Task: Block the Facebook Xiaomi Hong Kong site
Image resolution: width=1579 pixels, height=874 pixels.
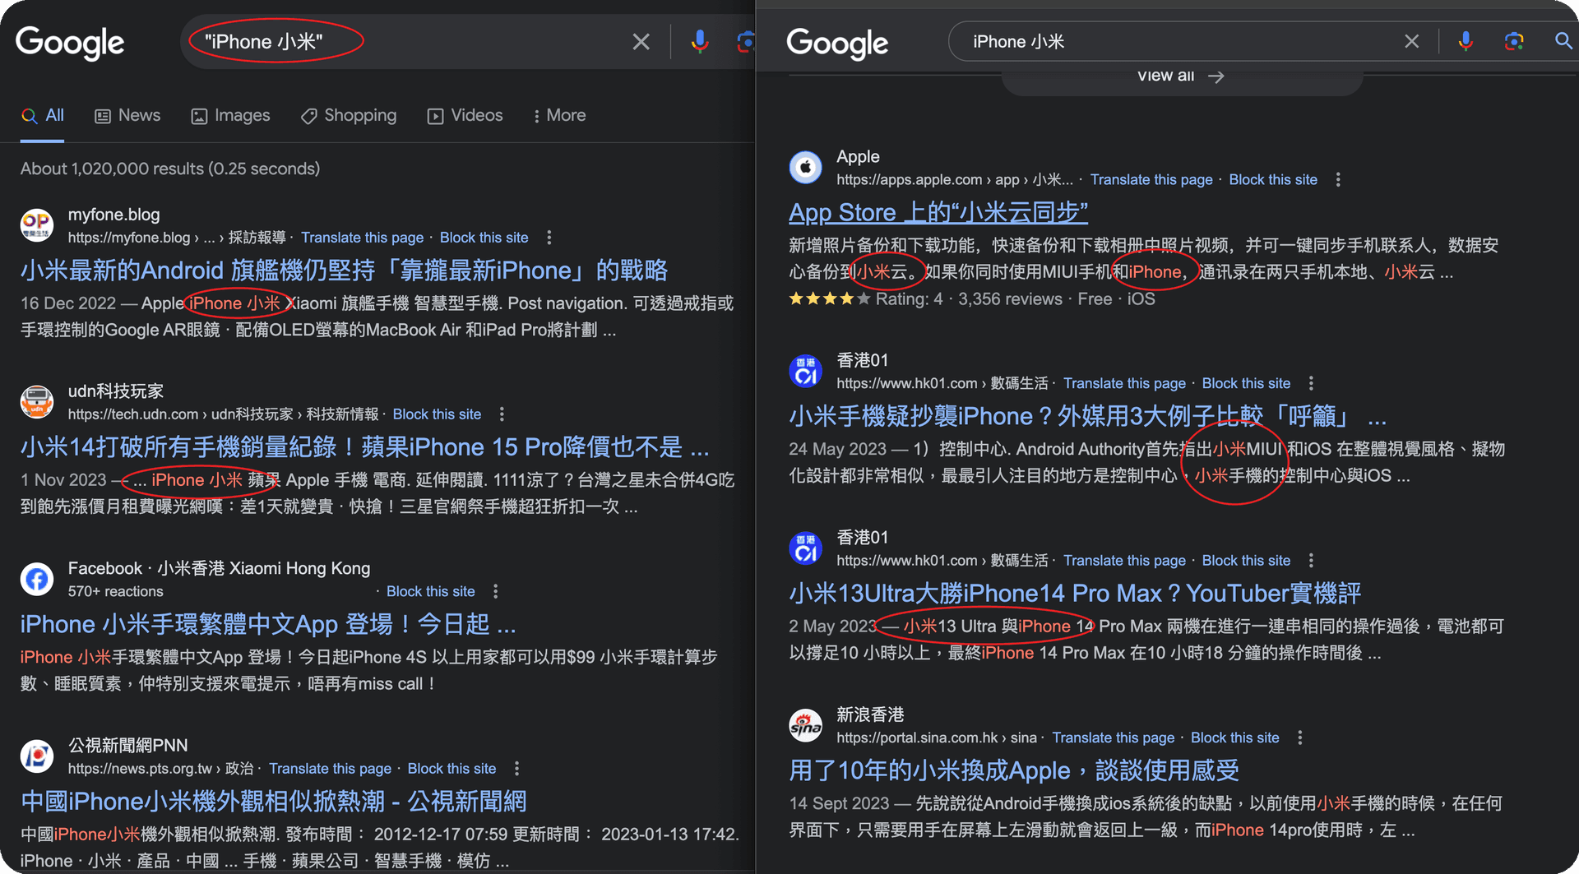Action: click(x=430, y=591)
